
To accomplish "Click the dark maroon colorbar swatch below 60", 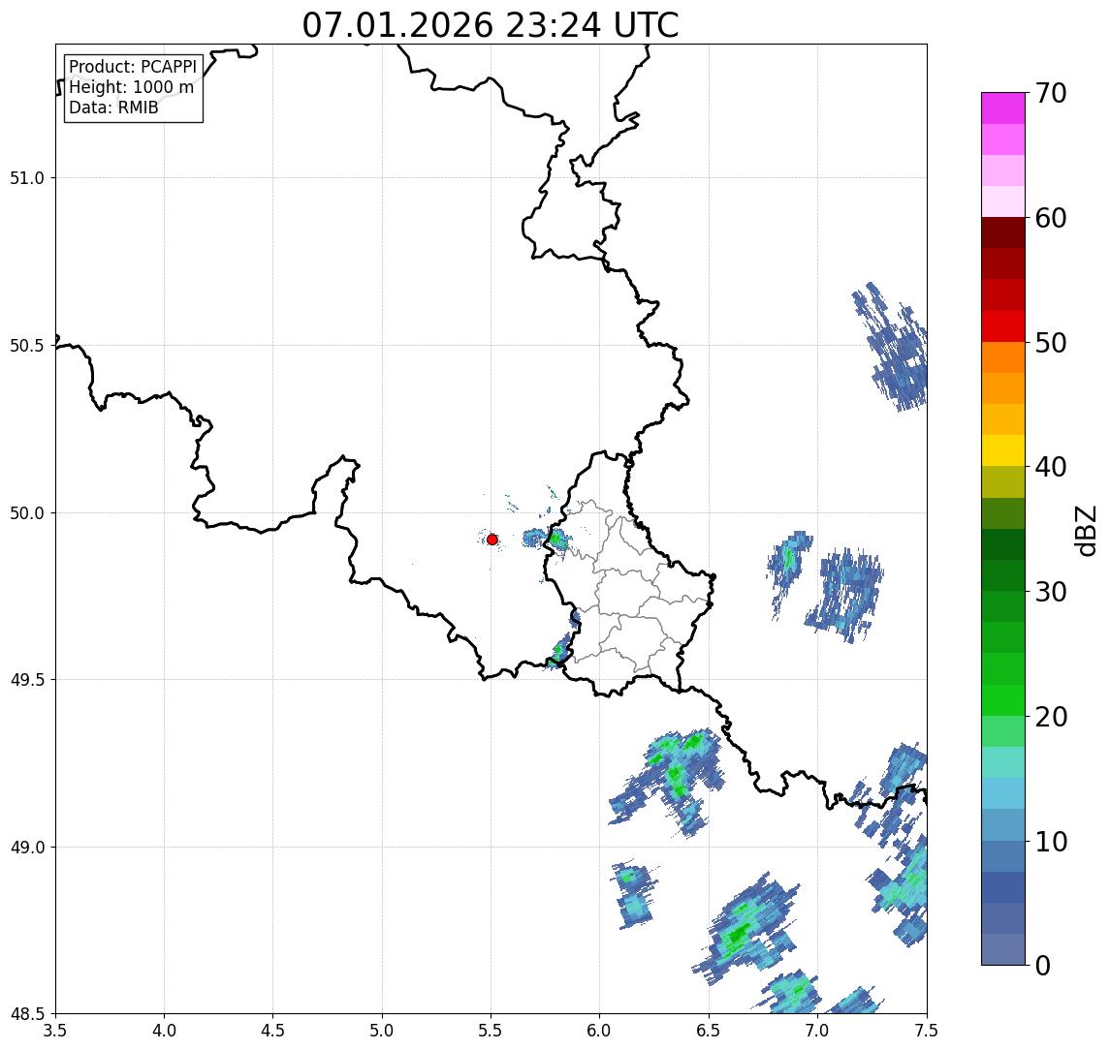I will (1003, 232).
